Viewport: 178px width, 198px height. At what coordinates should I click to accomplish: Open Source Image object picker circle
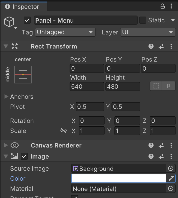(x=171, y=169)
